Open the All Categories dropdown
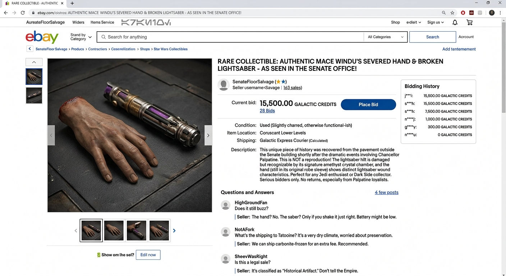506x276 pixels. [386, 37]
